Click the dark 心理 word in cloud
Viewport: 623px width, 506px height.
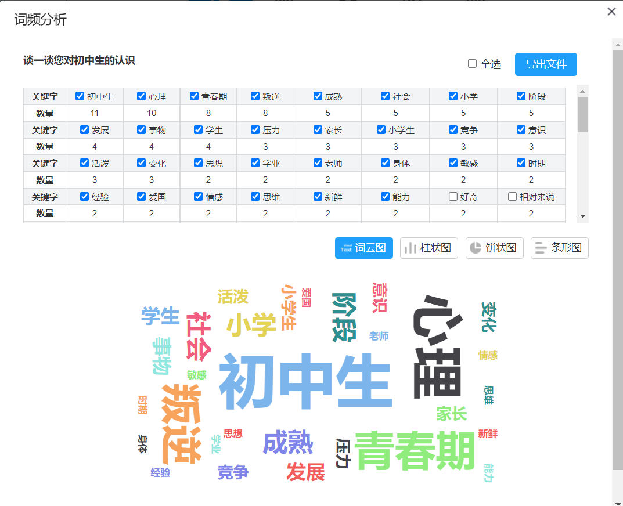[x=437, y=347]
